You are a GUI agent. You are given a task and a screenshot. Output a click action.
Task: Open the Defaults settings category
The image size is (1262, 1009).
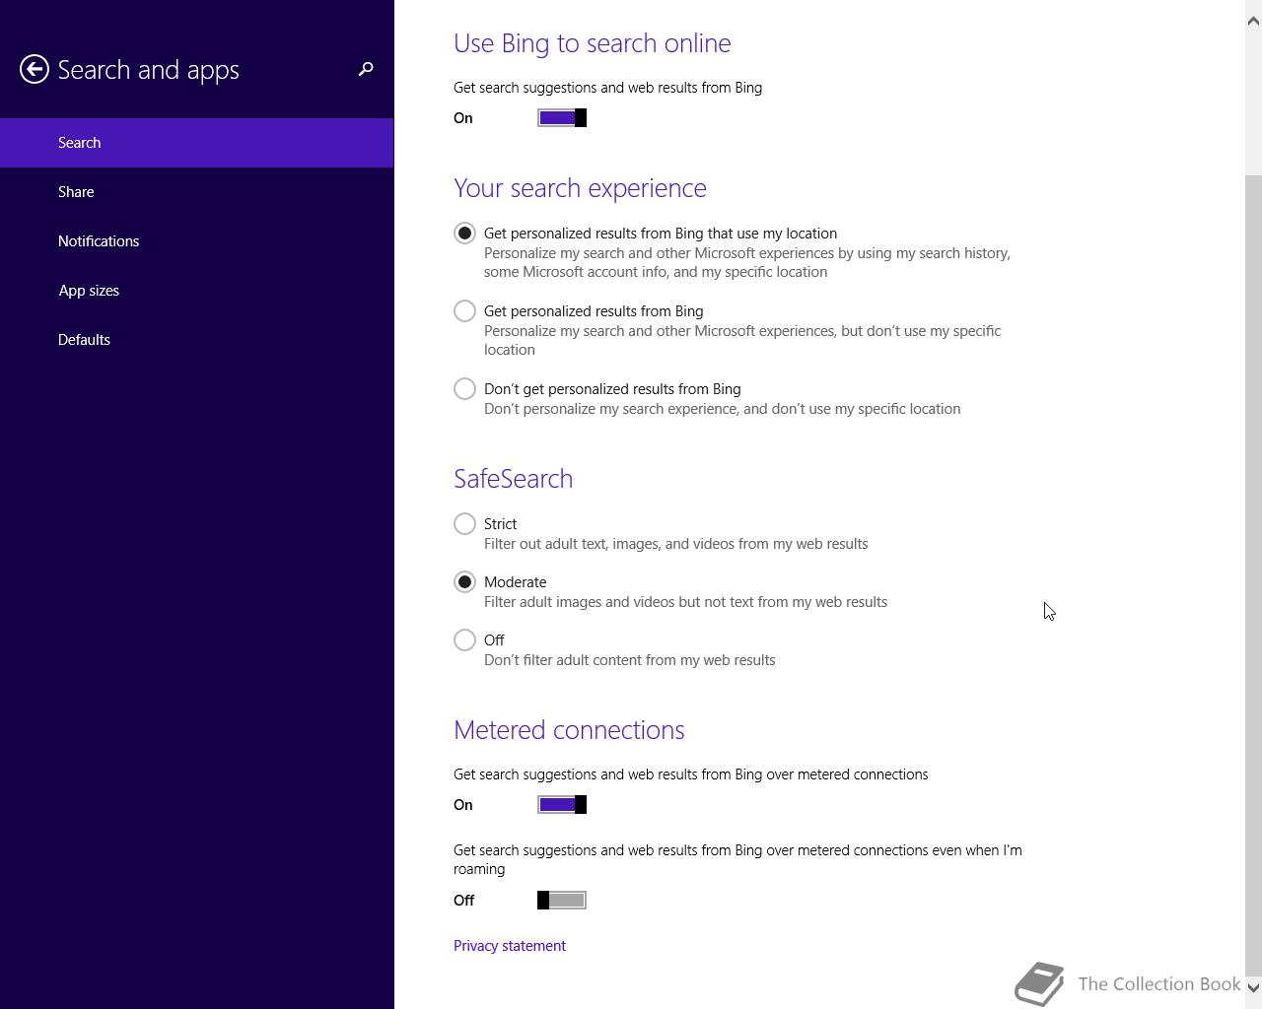pyautogui.click(x=197, y=340)
